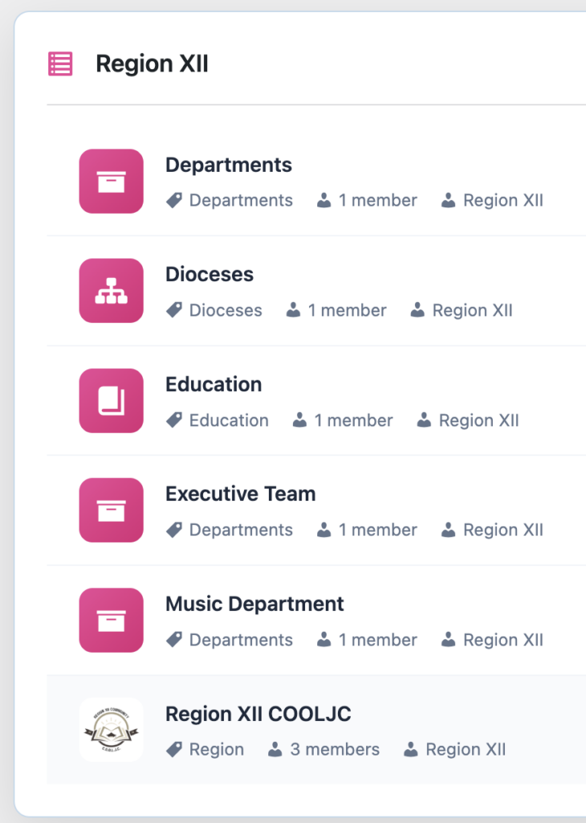Click the Departments archive box icon
This screenshot has height=823, width=586.
click(111, 181)
